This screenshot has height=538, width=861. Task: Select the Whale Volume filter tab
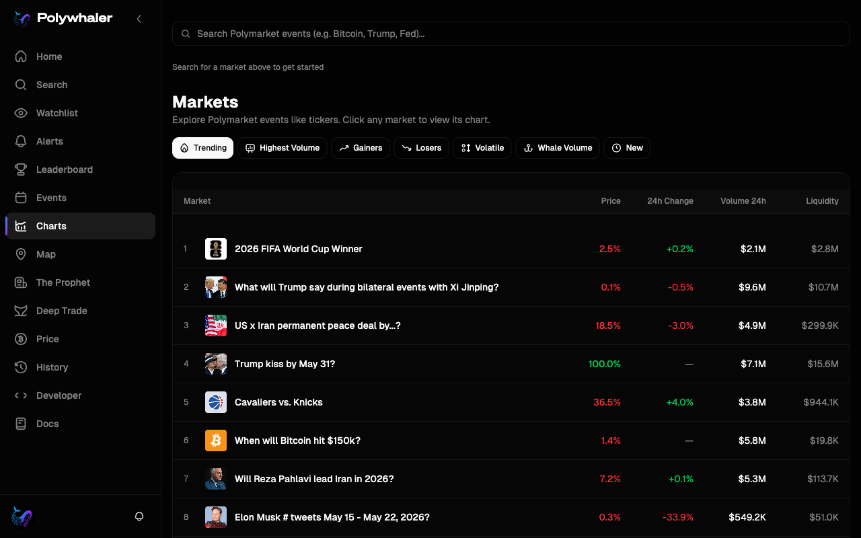click(558, 148)
